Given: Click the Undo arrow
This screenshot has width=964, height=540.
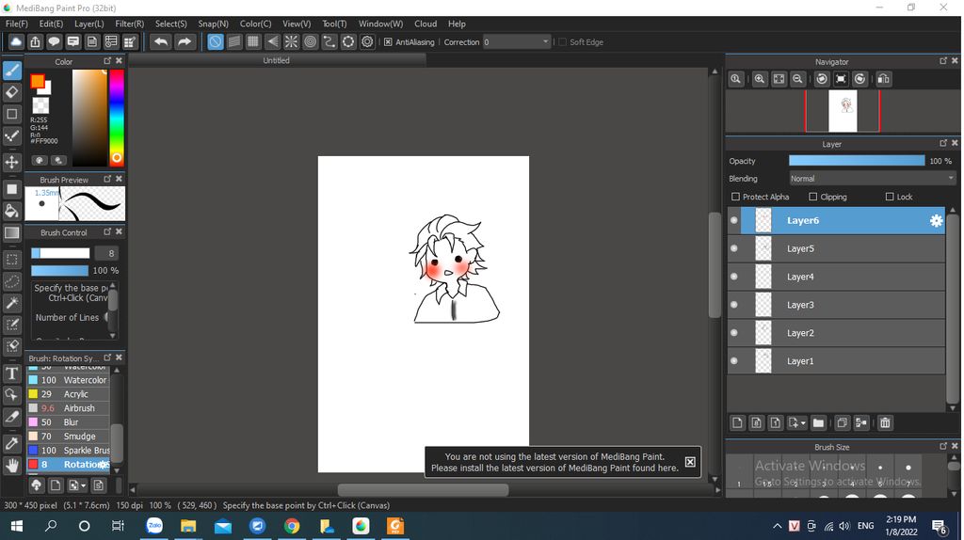Looking at the screenshot, I should tap(161, 41).
